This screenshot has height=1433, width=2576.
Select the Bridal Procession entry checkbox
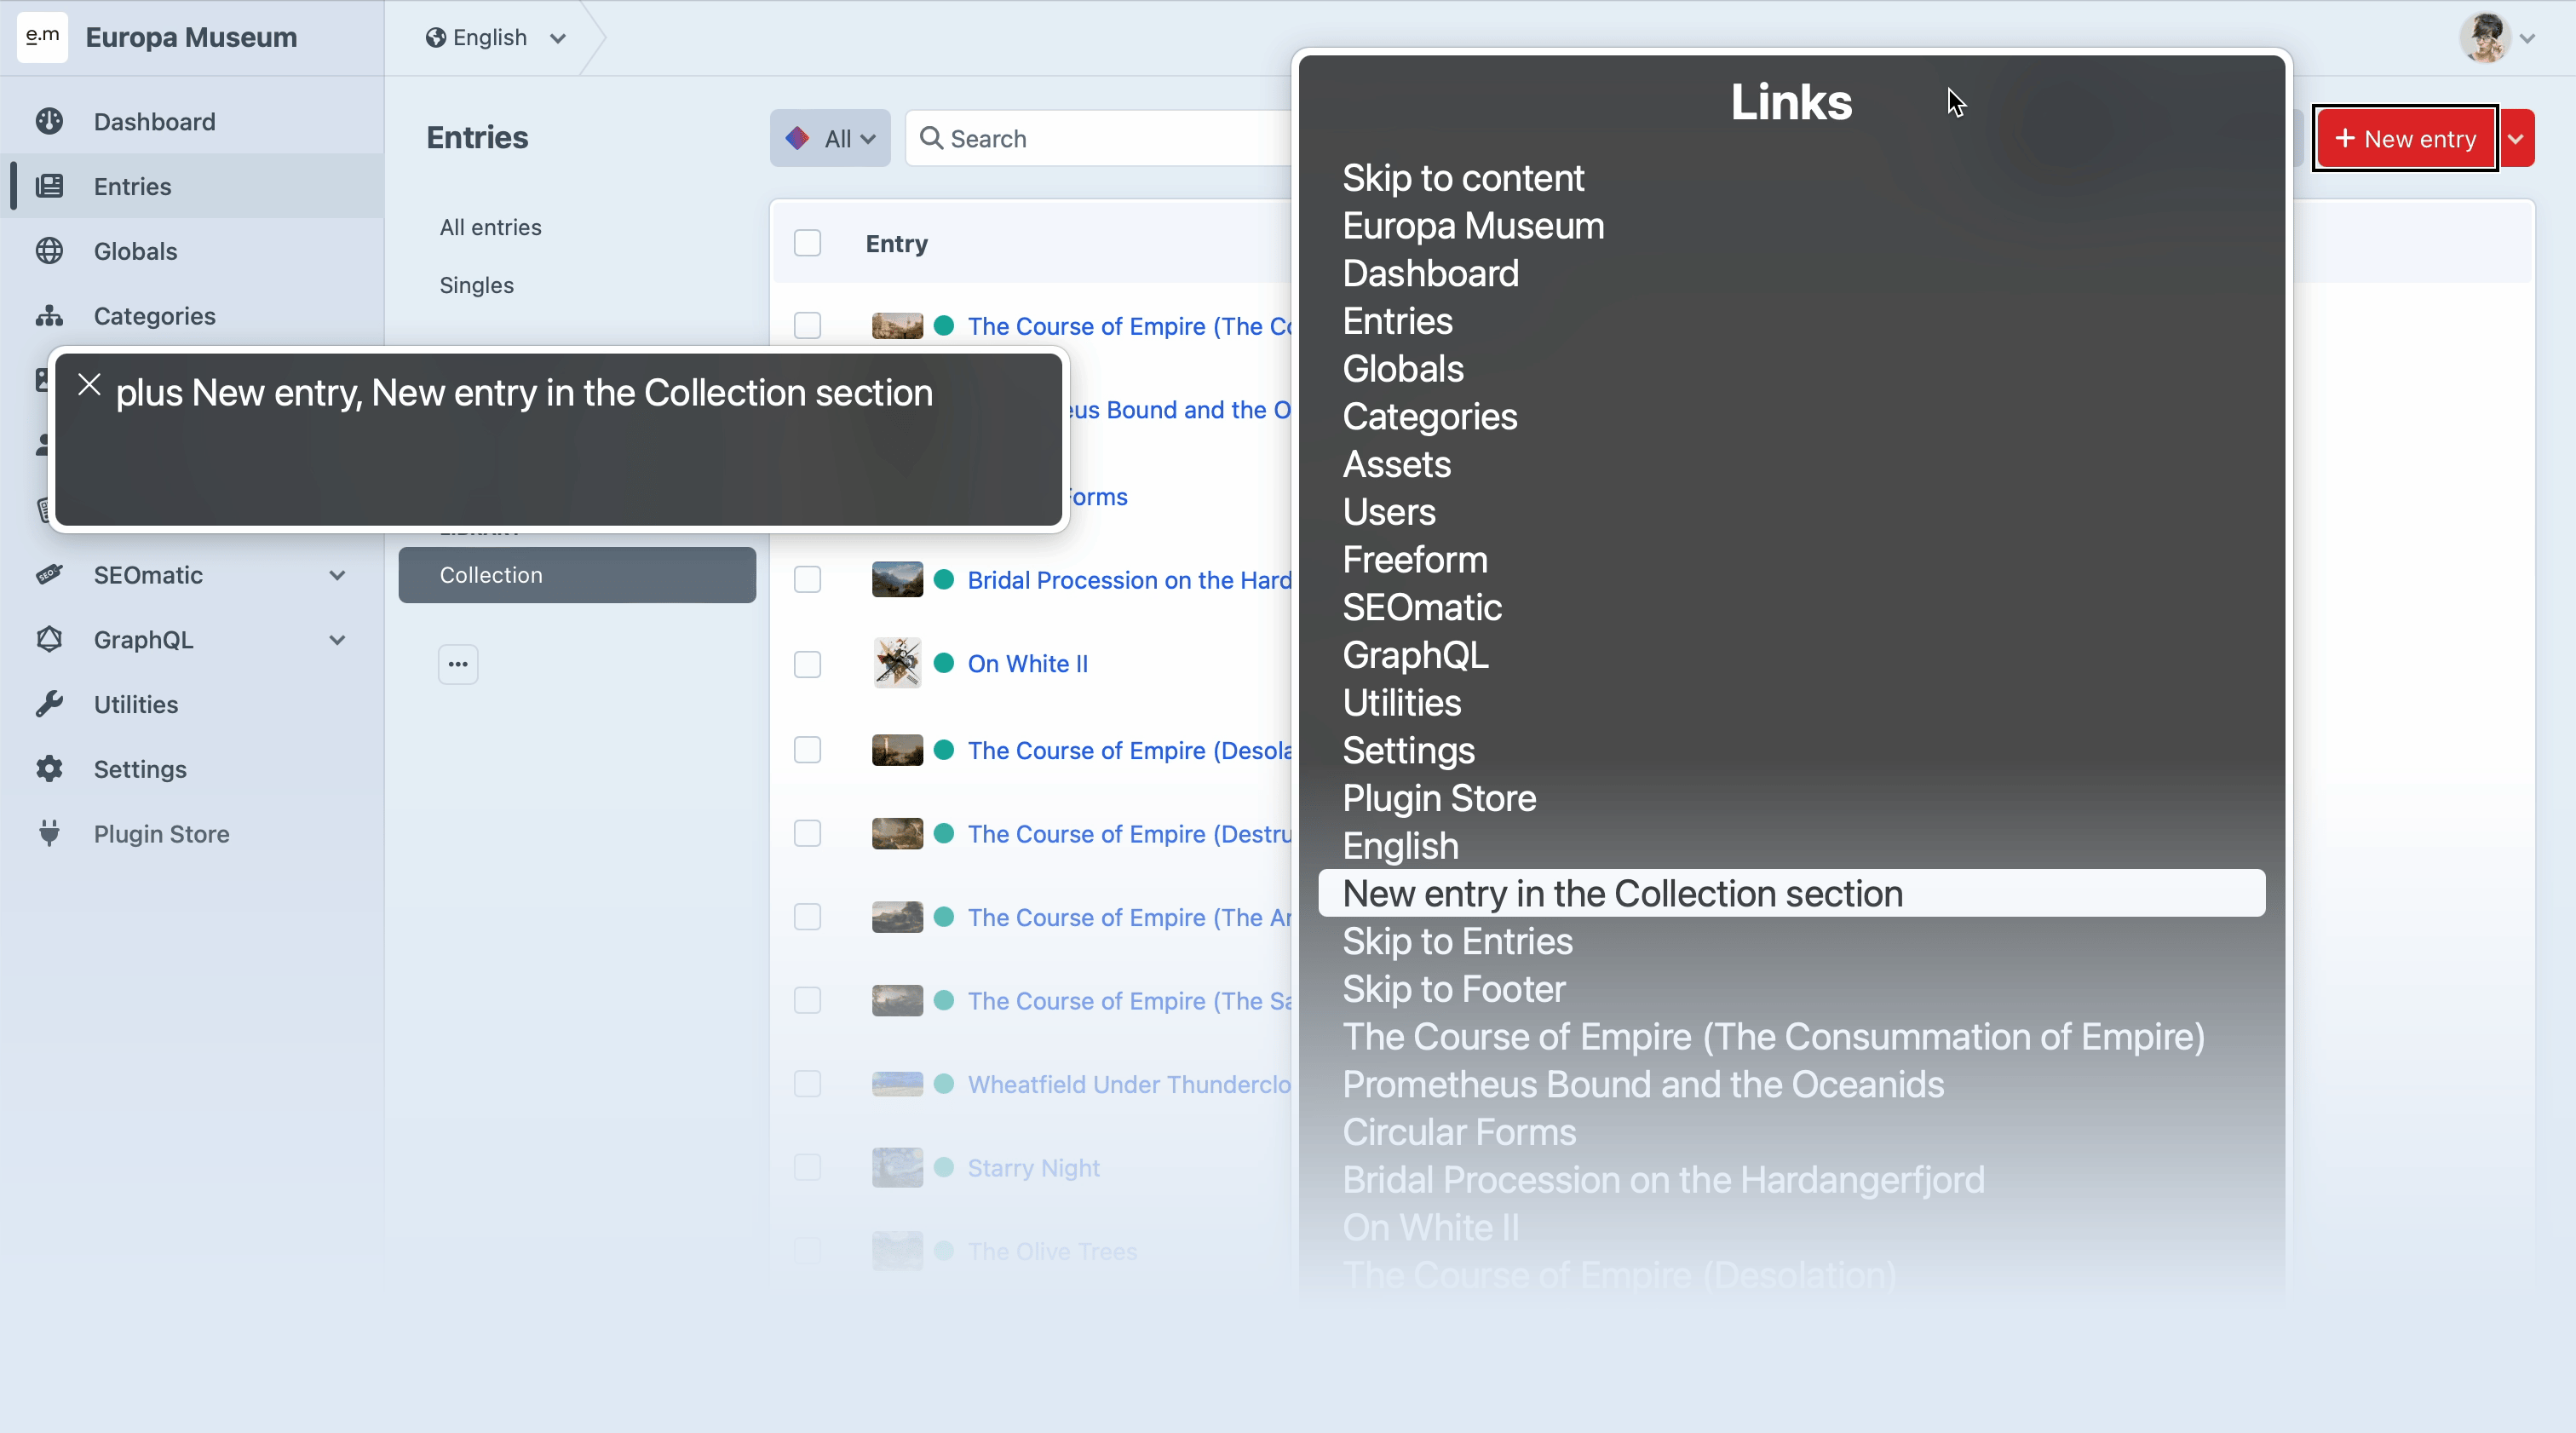[x=807, y=580]
